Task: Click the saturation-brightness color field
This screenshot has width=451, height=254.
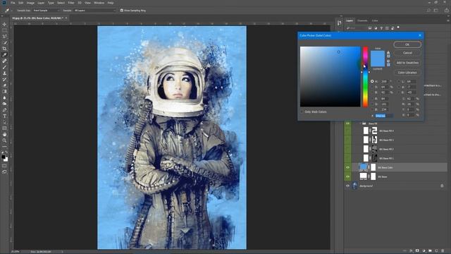Action: (330, 77)
